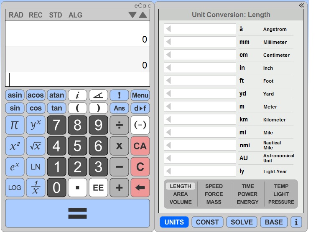Open the SOLVE tab
Viewport: 321px width, 232px height.
click(242, 222)
